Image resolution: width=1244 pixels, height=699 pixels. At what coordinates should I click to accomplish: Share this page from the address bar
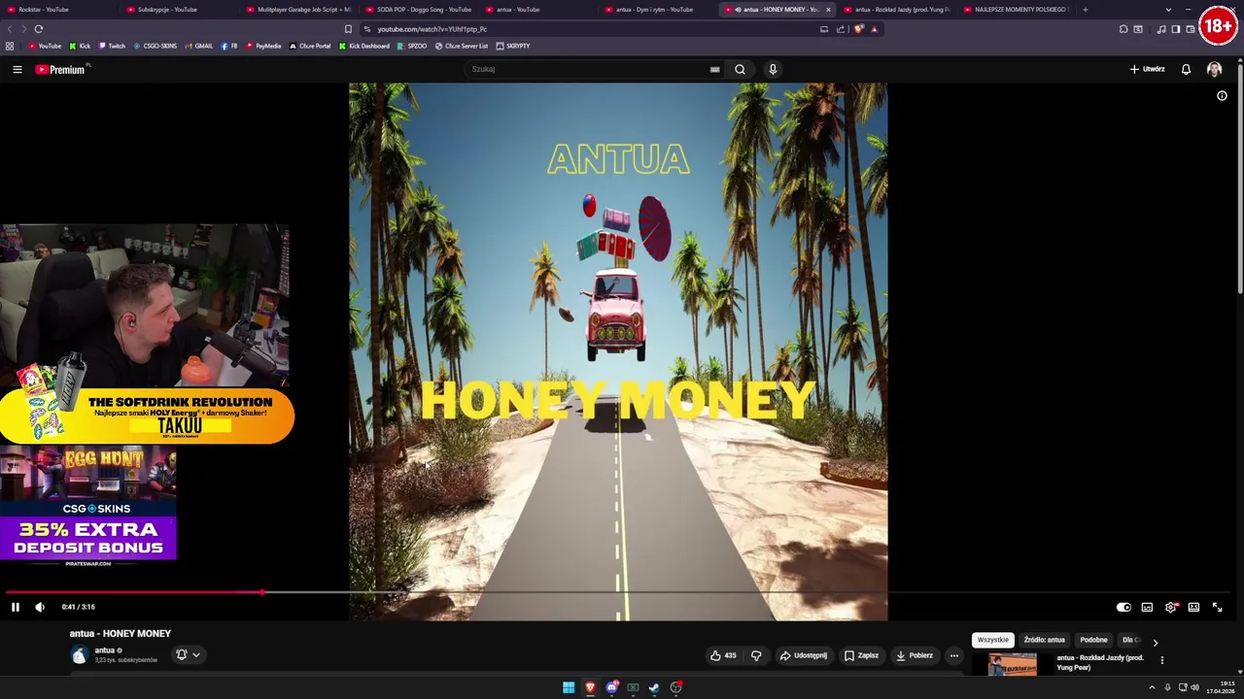coord(841,29)
